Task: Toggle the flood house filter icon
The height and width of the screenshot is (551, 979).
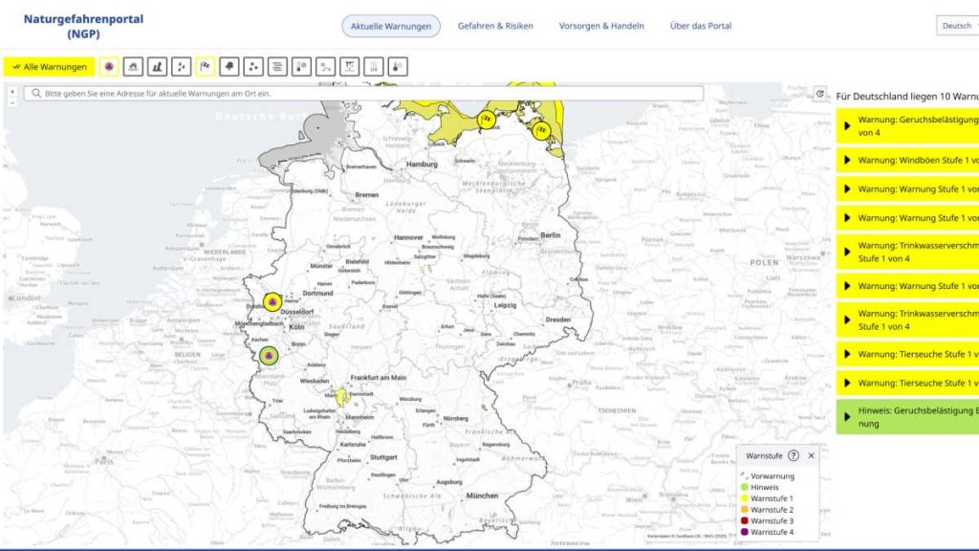Action: (x=133, y=66)
